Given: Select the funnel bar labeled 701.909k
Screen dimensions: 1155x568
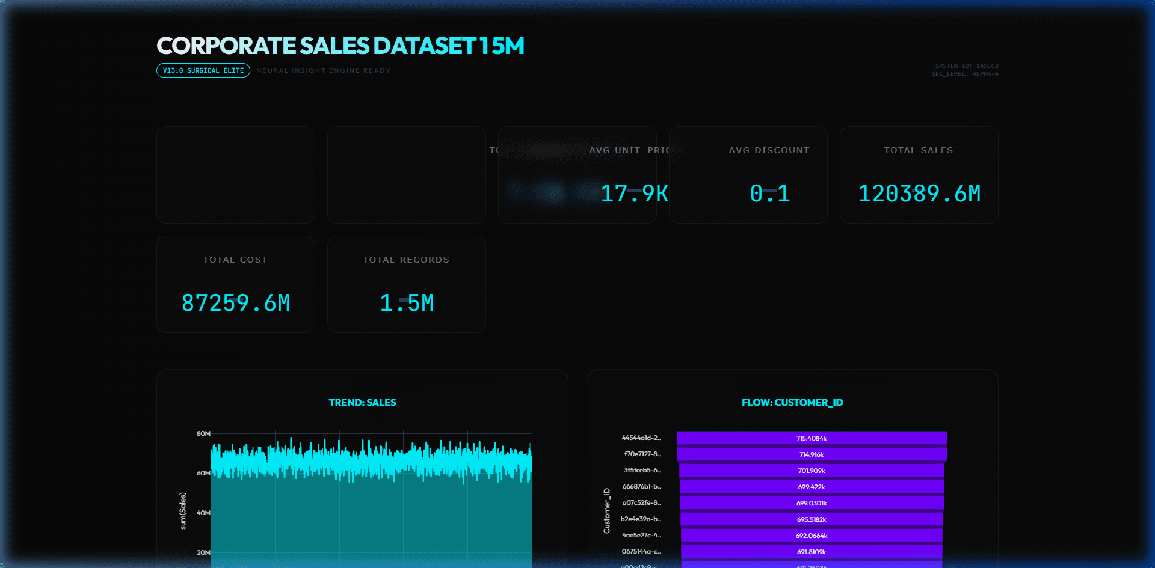Looking at the screenshot, I should point(812,471).
